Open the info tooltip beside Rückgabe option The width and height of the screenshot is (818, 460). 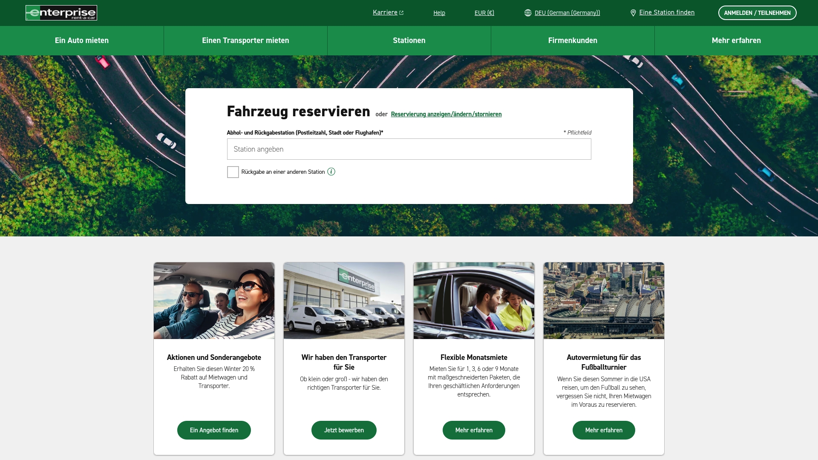(331, 172)
